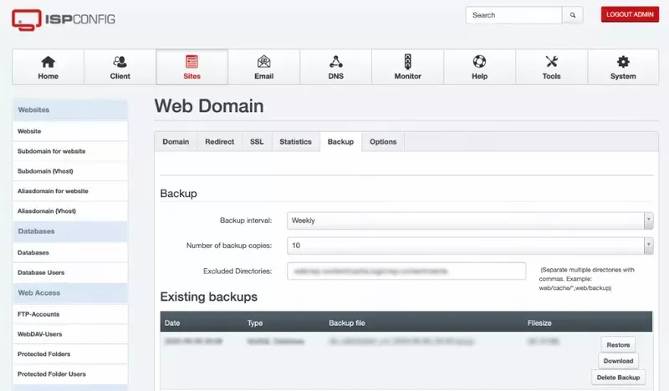Click the Websites section header
This screenshot has width=669, height=391.
coord(70,110)
